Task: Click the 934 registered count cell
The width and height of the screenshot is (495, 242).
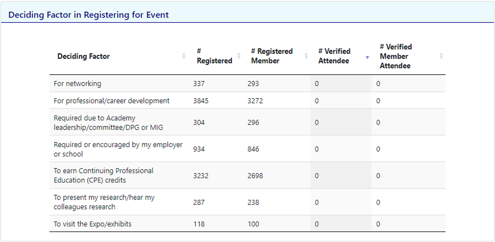Action: [x=199, y=149]
